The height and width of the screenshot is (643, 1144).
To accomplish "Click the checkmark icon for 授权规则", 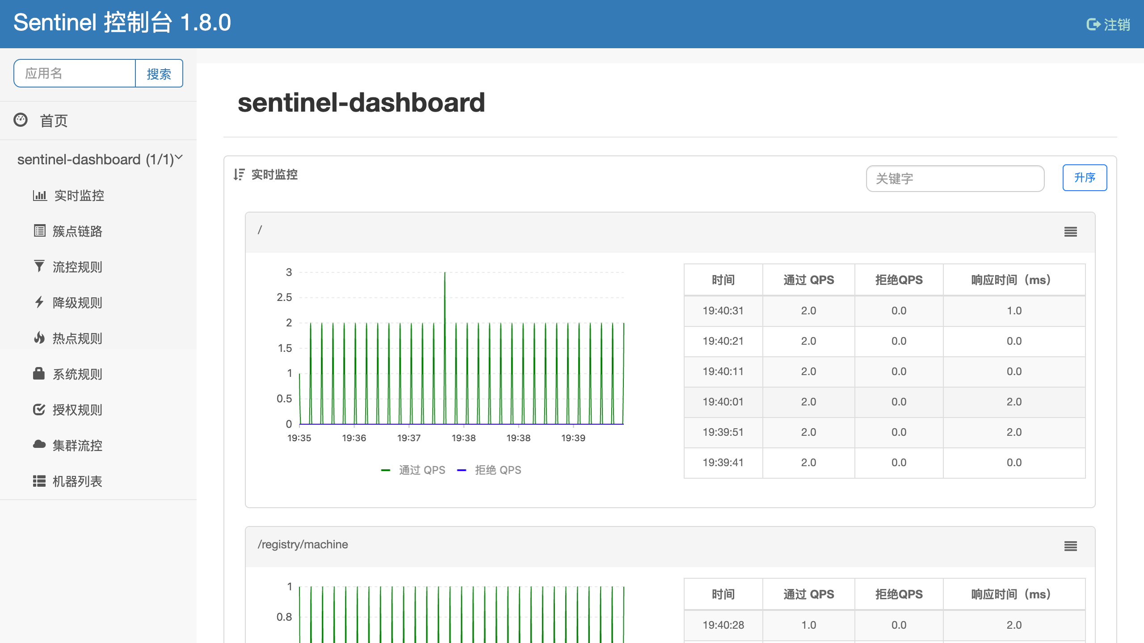I will (39, 409).
